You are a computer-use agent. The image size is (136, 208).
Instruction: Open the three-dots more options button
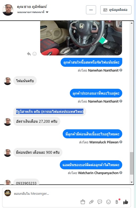tap(91, 10)
